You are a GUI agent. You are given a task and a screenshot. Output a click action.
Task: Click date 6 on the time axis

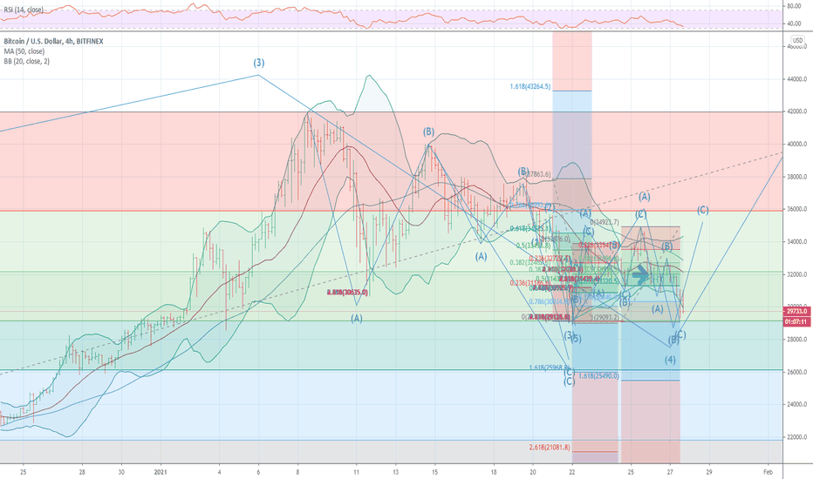pos(258,472)
